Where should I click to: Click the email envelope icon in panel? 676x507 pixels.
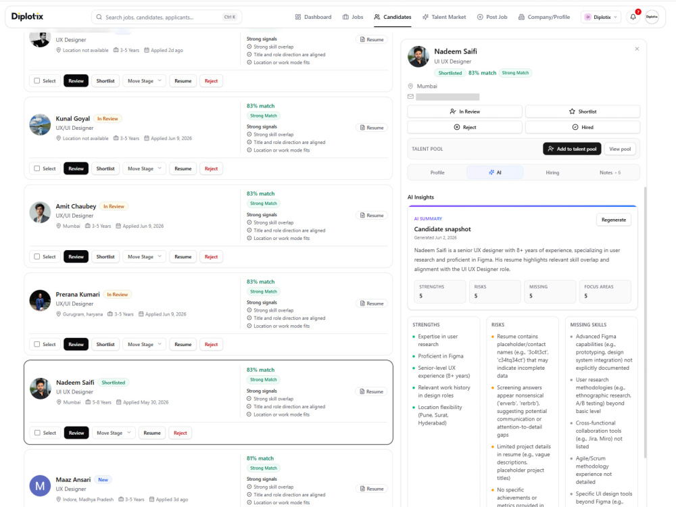pos(410,97)
